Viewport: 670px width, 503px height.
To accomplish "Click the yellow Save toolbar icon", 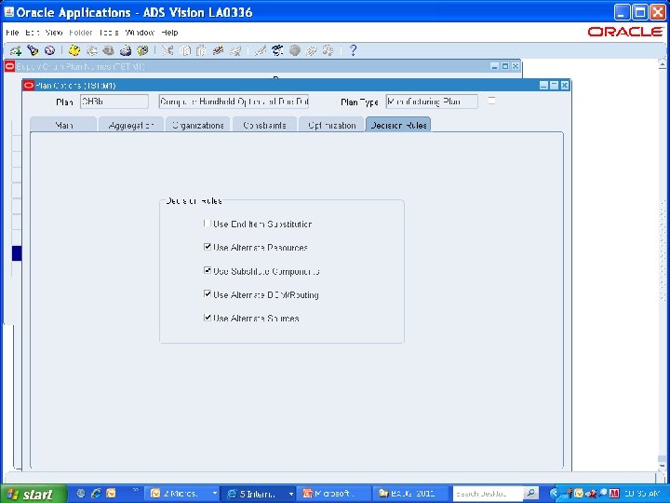I will point(74,50).
